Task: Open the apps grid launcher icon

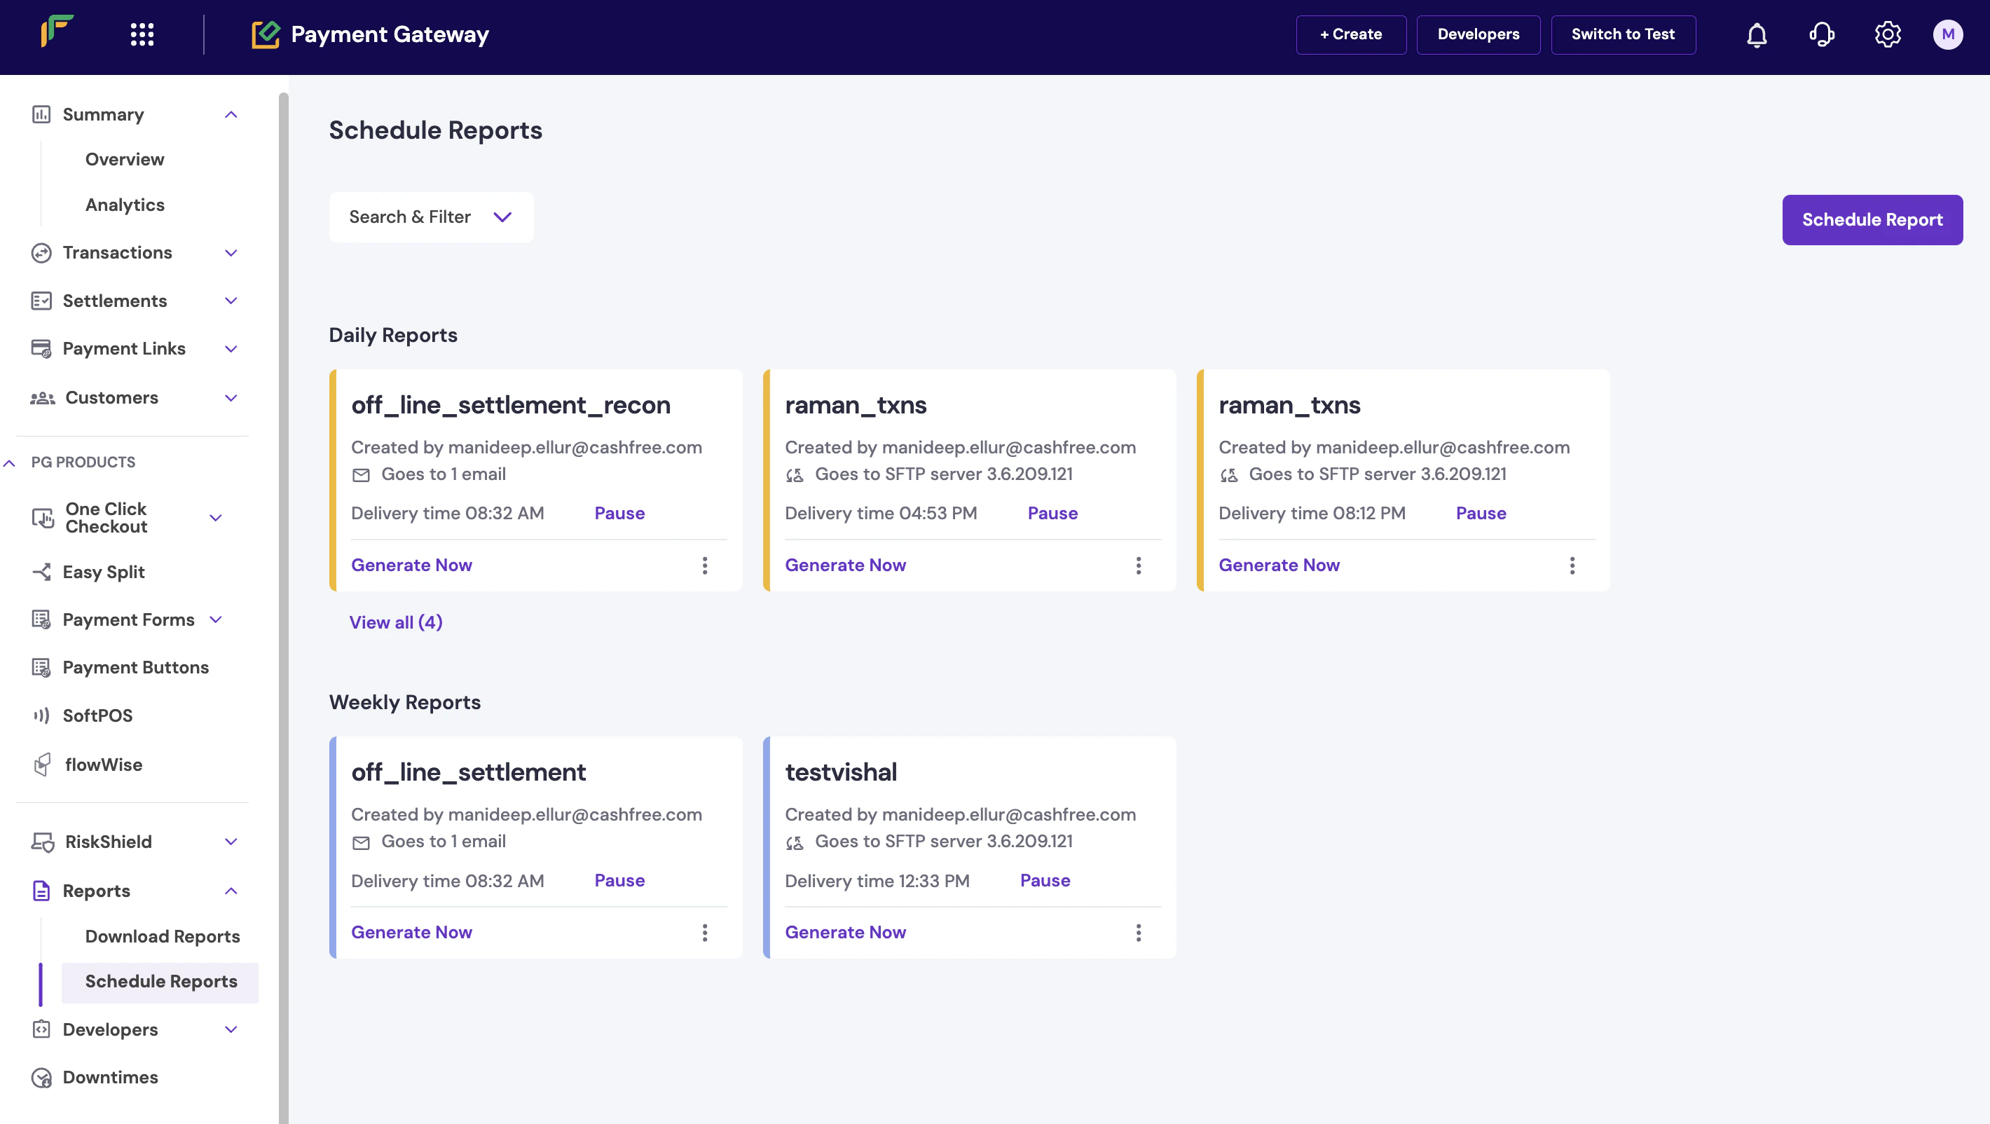Action: (142, 35)
